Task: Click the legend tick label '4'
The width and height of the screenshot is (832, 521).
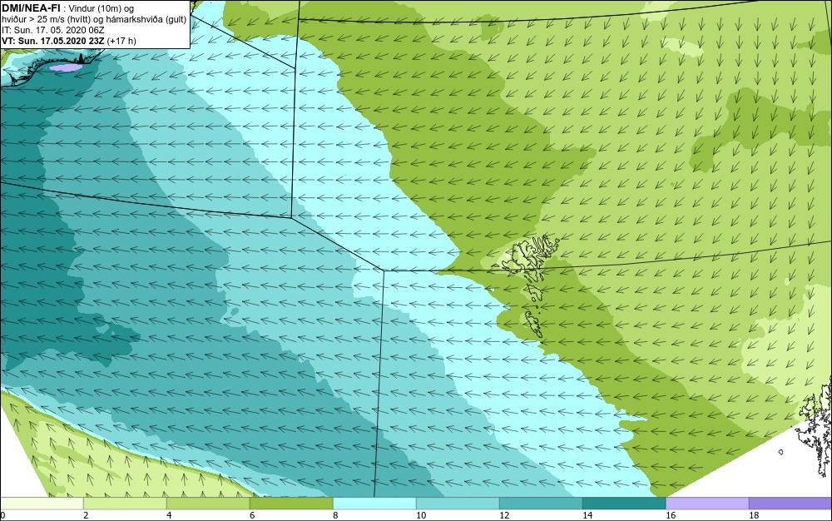Action: (169, 515)
